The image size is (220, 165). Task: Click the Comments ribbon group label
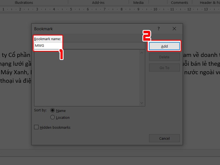point(180,2)
